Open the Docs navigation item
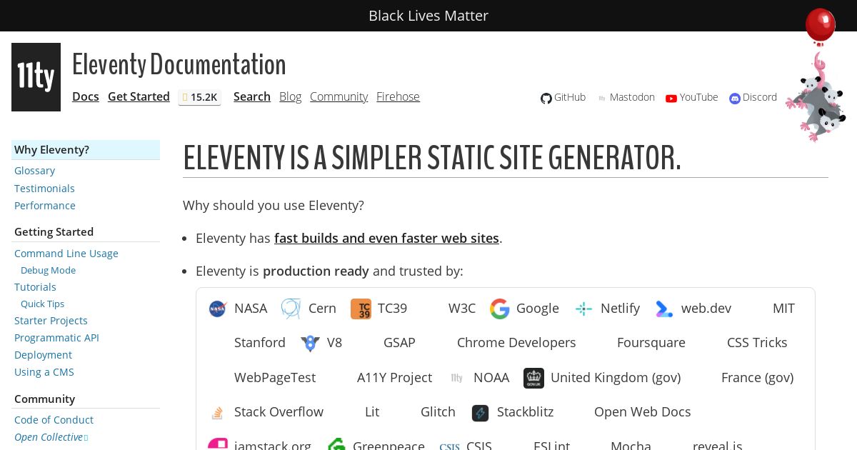The width and height of the screenshot is (857, 450). pos(86,96)
